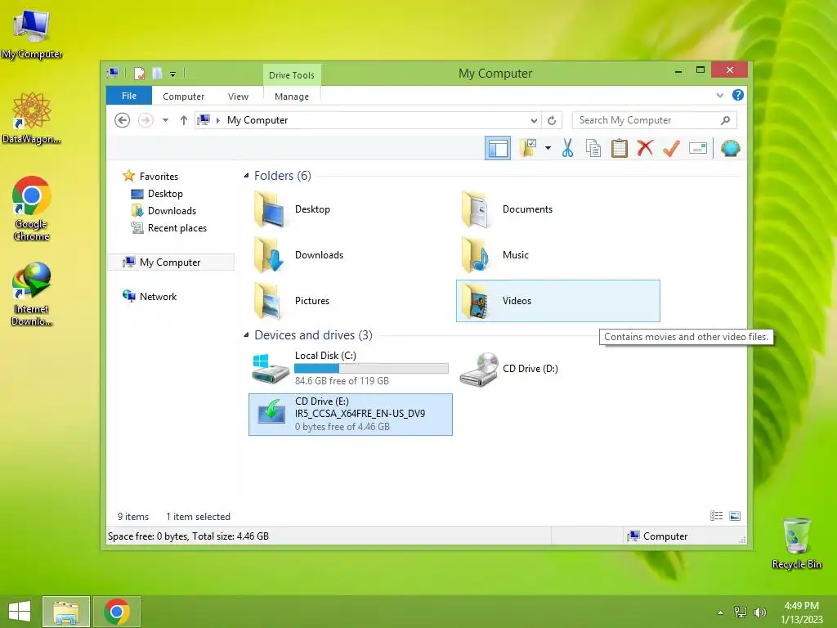This screenshot has width=837, height=628.
Task: Click the File Explorer taskbar button
Action: (66, 612)
